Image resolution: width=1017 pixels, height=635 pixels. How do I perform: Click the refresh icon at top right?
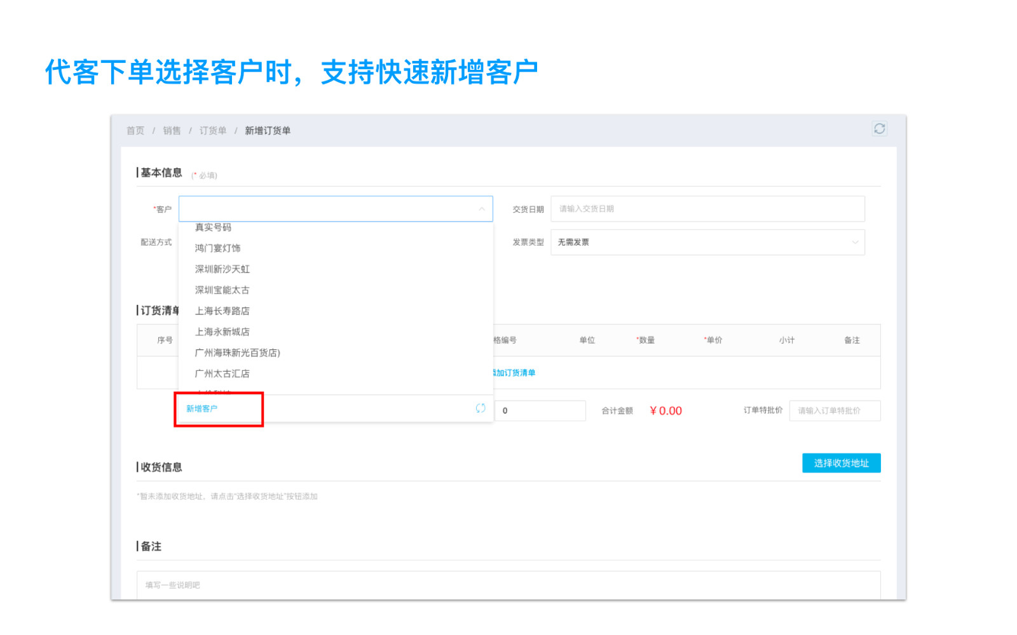(x=879, y=129)
